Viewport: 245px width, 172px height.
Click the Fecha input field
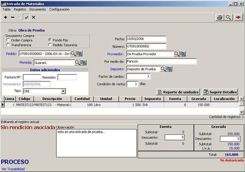coord(146,39)
